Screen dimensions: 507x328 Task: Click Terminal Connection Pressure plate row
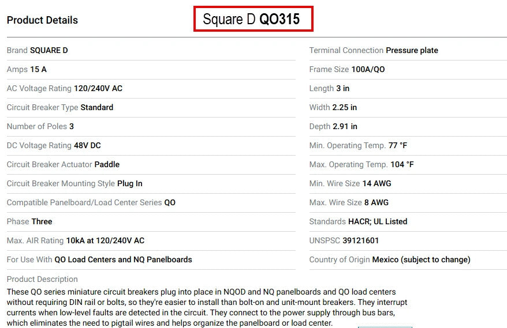pos(374,50)
